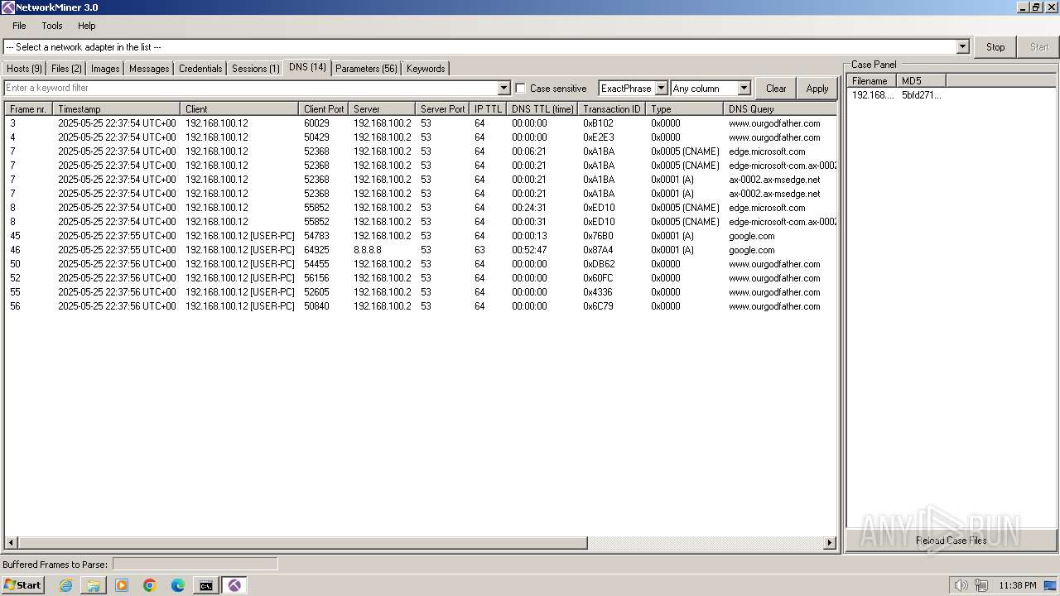Viewport: 1060px width, 596px height.
Task: Switch to the Images tab
Action: [105, 69]
